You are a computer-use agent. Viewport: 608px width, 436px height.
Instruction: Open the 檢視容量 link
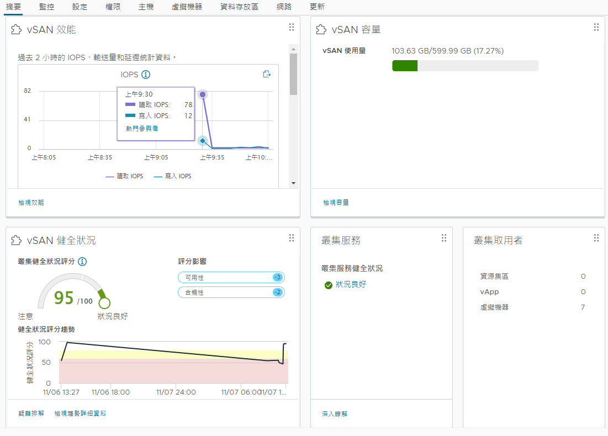[x=336, y=203]
